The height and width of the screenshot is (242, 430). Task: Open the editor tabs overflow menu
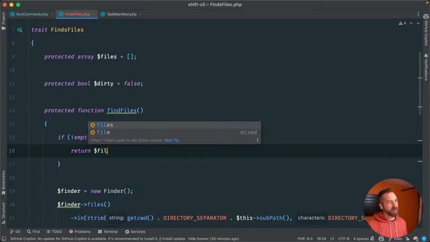point(418,14)
